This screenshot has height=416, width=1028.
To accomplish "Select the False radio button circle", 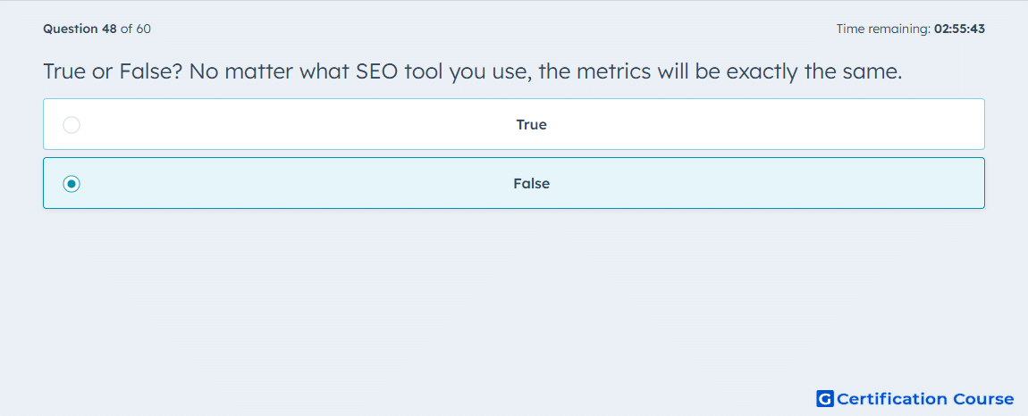I will (x=72, y=184).
